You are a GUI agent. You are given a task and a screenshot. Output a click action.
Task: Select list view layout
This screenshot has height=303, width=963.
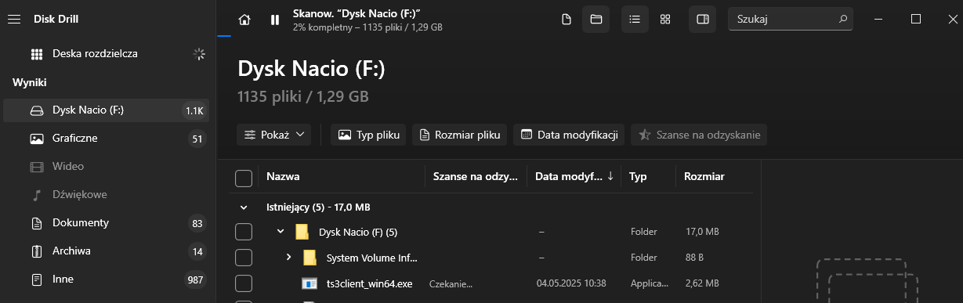click(635, 20)
